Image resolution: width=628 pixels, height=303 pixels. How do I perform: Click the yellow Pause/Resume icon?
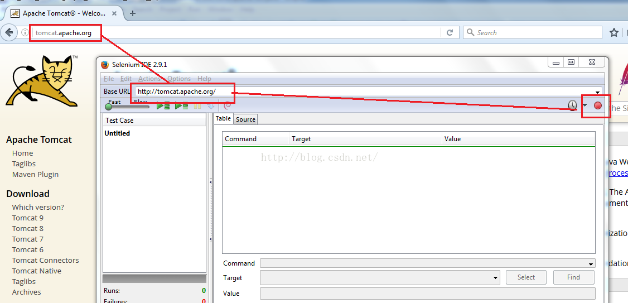[197, 106]
